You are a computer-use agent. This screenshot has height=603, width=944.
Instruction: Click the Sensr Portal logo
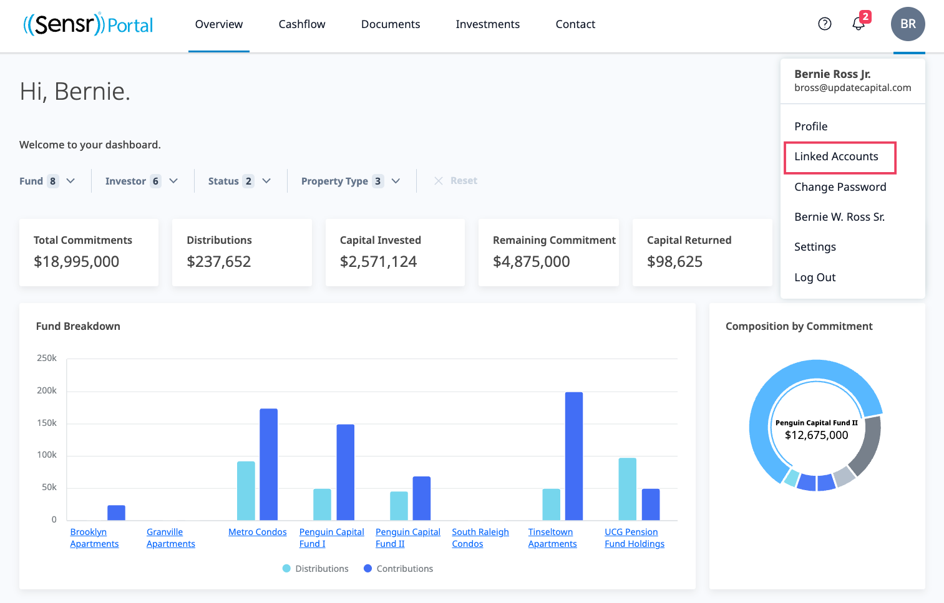88,24
